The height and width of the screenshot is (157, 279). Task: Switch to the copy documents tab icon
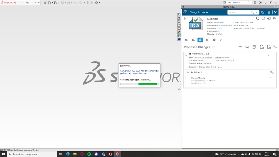(221, 40)
